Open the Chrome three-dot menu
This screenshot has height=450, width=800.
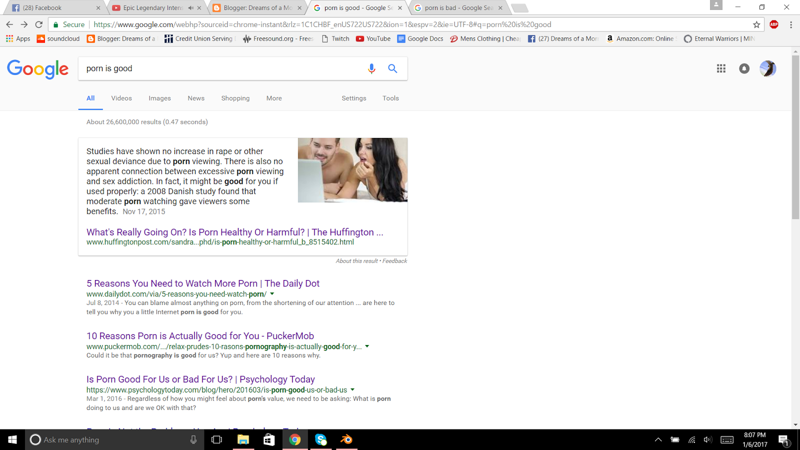[791, 24]
